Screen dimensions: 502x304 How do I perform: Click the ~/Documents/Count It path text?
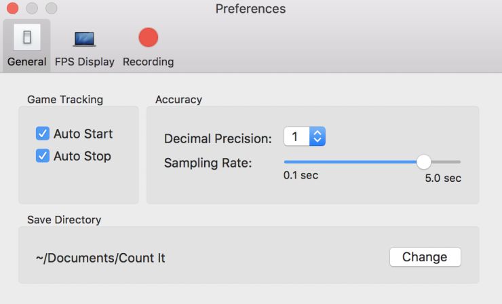[100, 258]
